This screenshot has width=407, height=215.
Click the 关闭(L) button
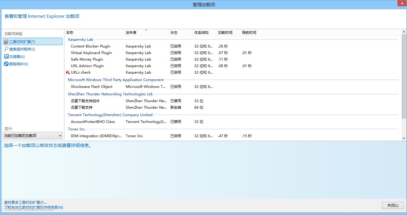tap(393, 205)
